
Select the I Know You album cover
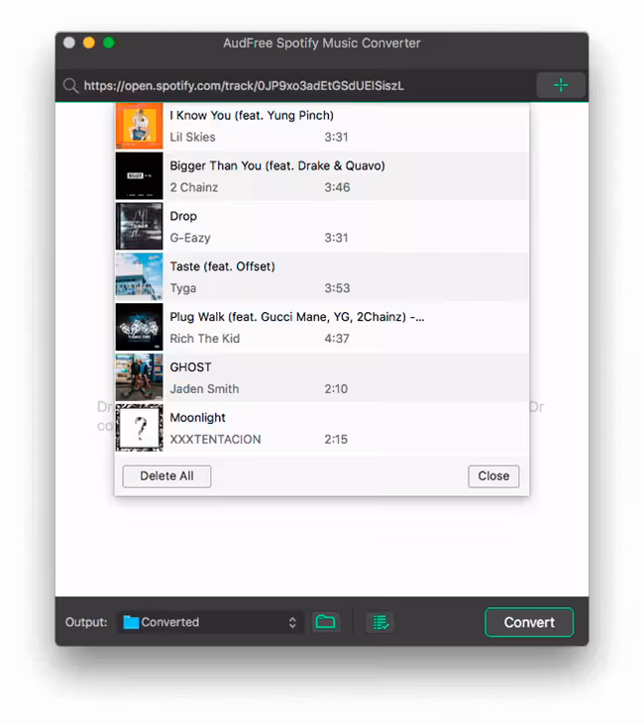click(140, 126)
